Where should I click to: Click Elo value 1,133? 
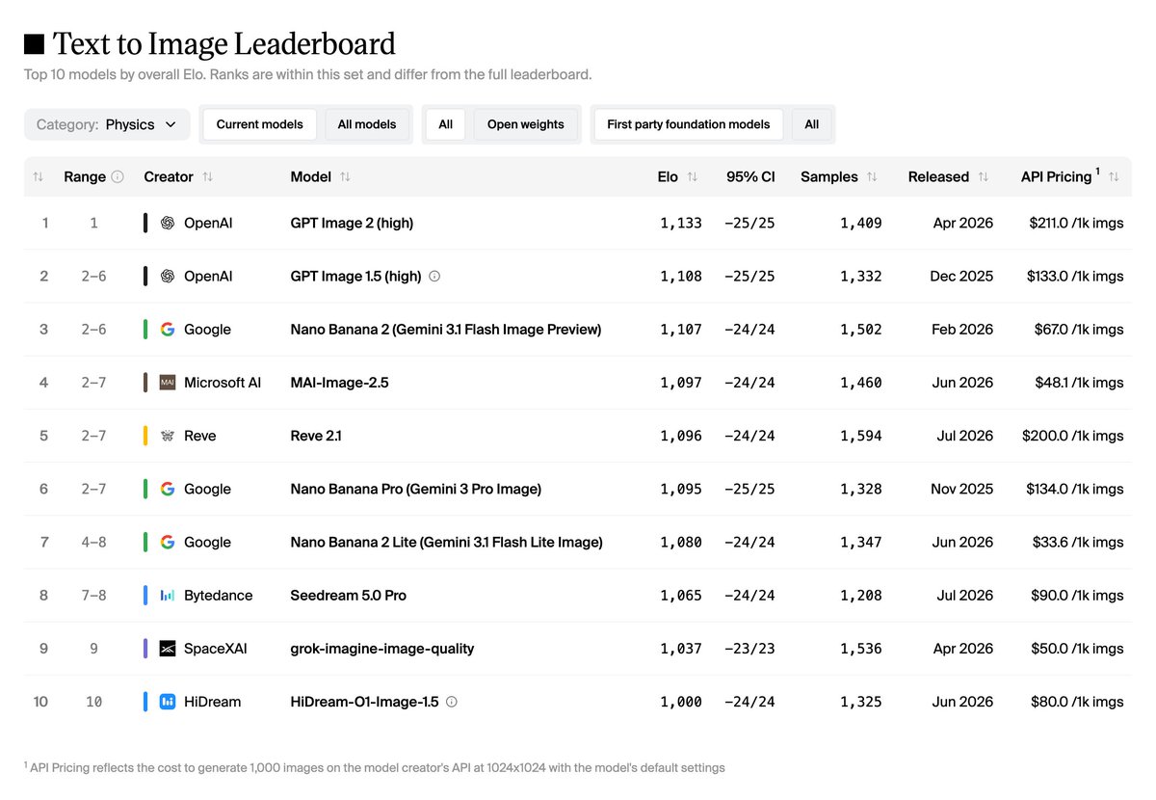pos(681,223)
